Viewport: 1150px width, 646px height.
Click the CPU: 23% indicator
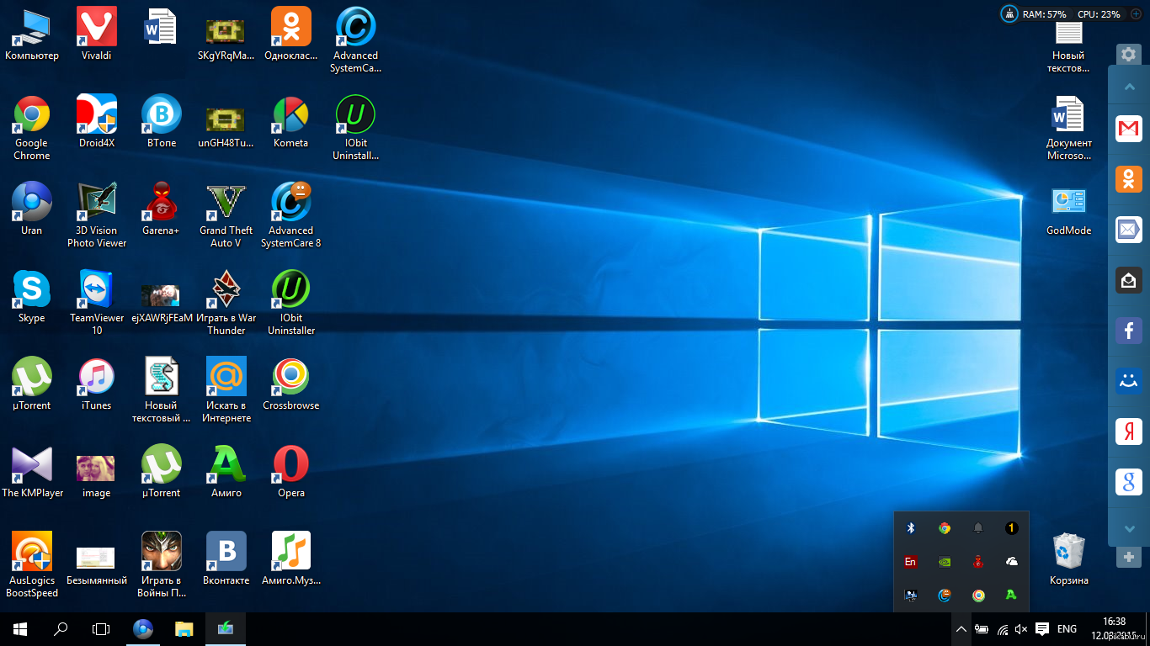(1099, 14)
